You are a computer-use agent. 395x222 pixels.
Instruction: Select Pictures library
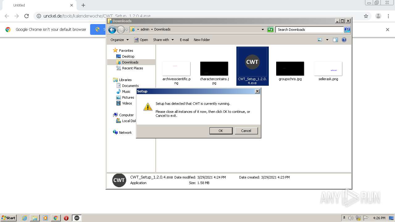[128, 97]
